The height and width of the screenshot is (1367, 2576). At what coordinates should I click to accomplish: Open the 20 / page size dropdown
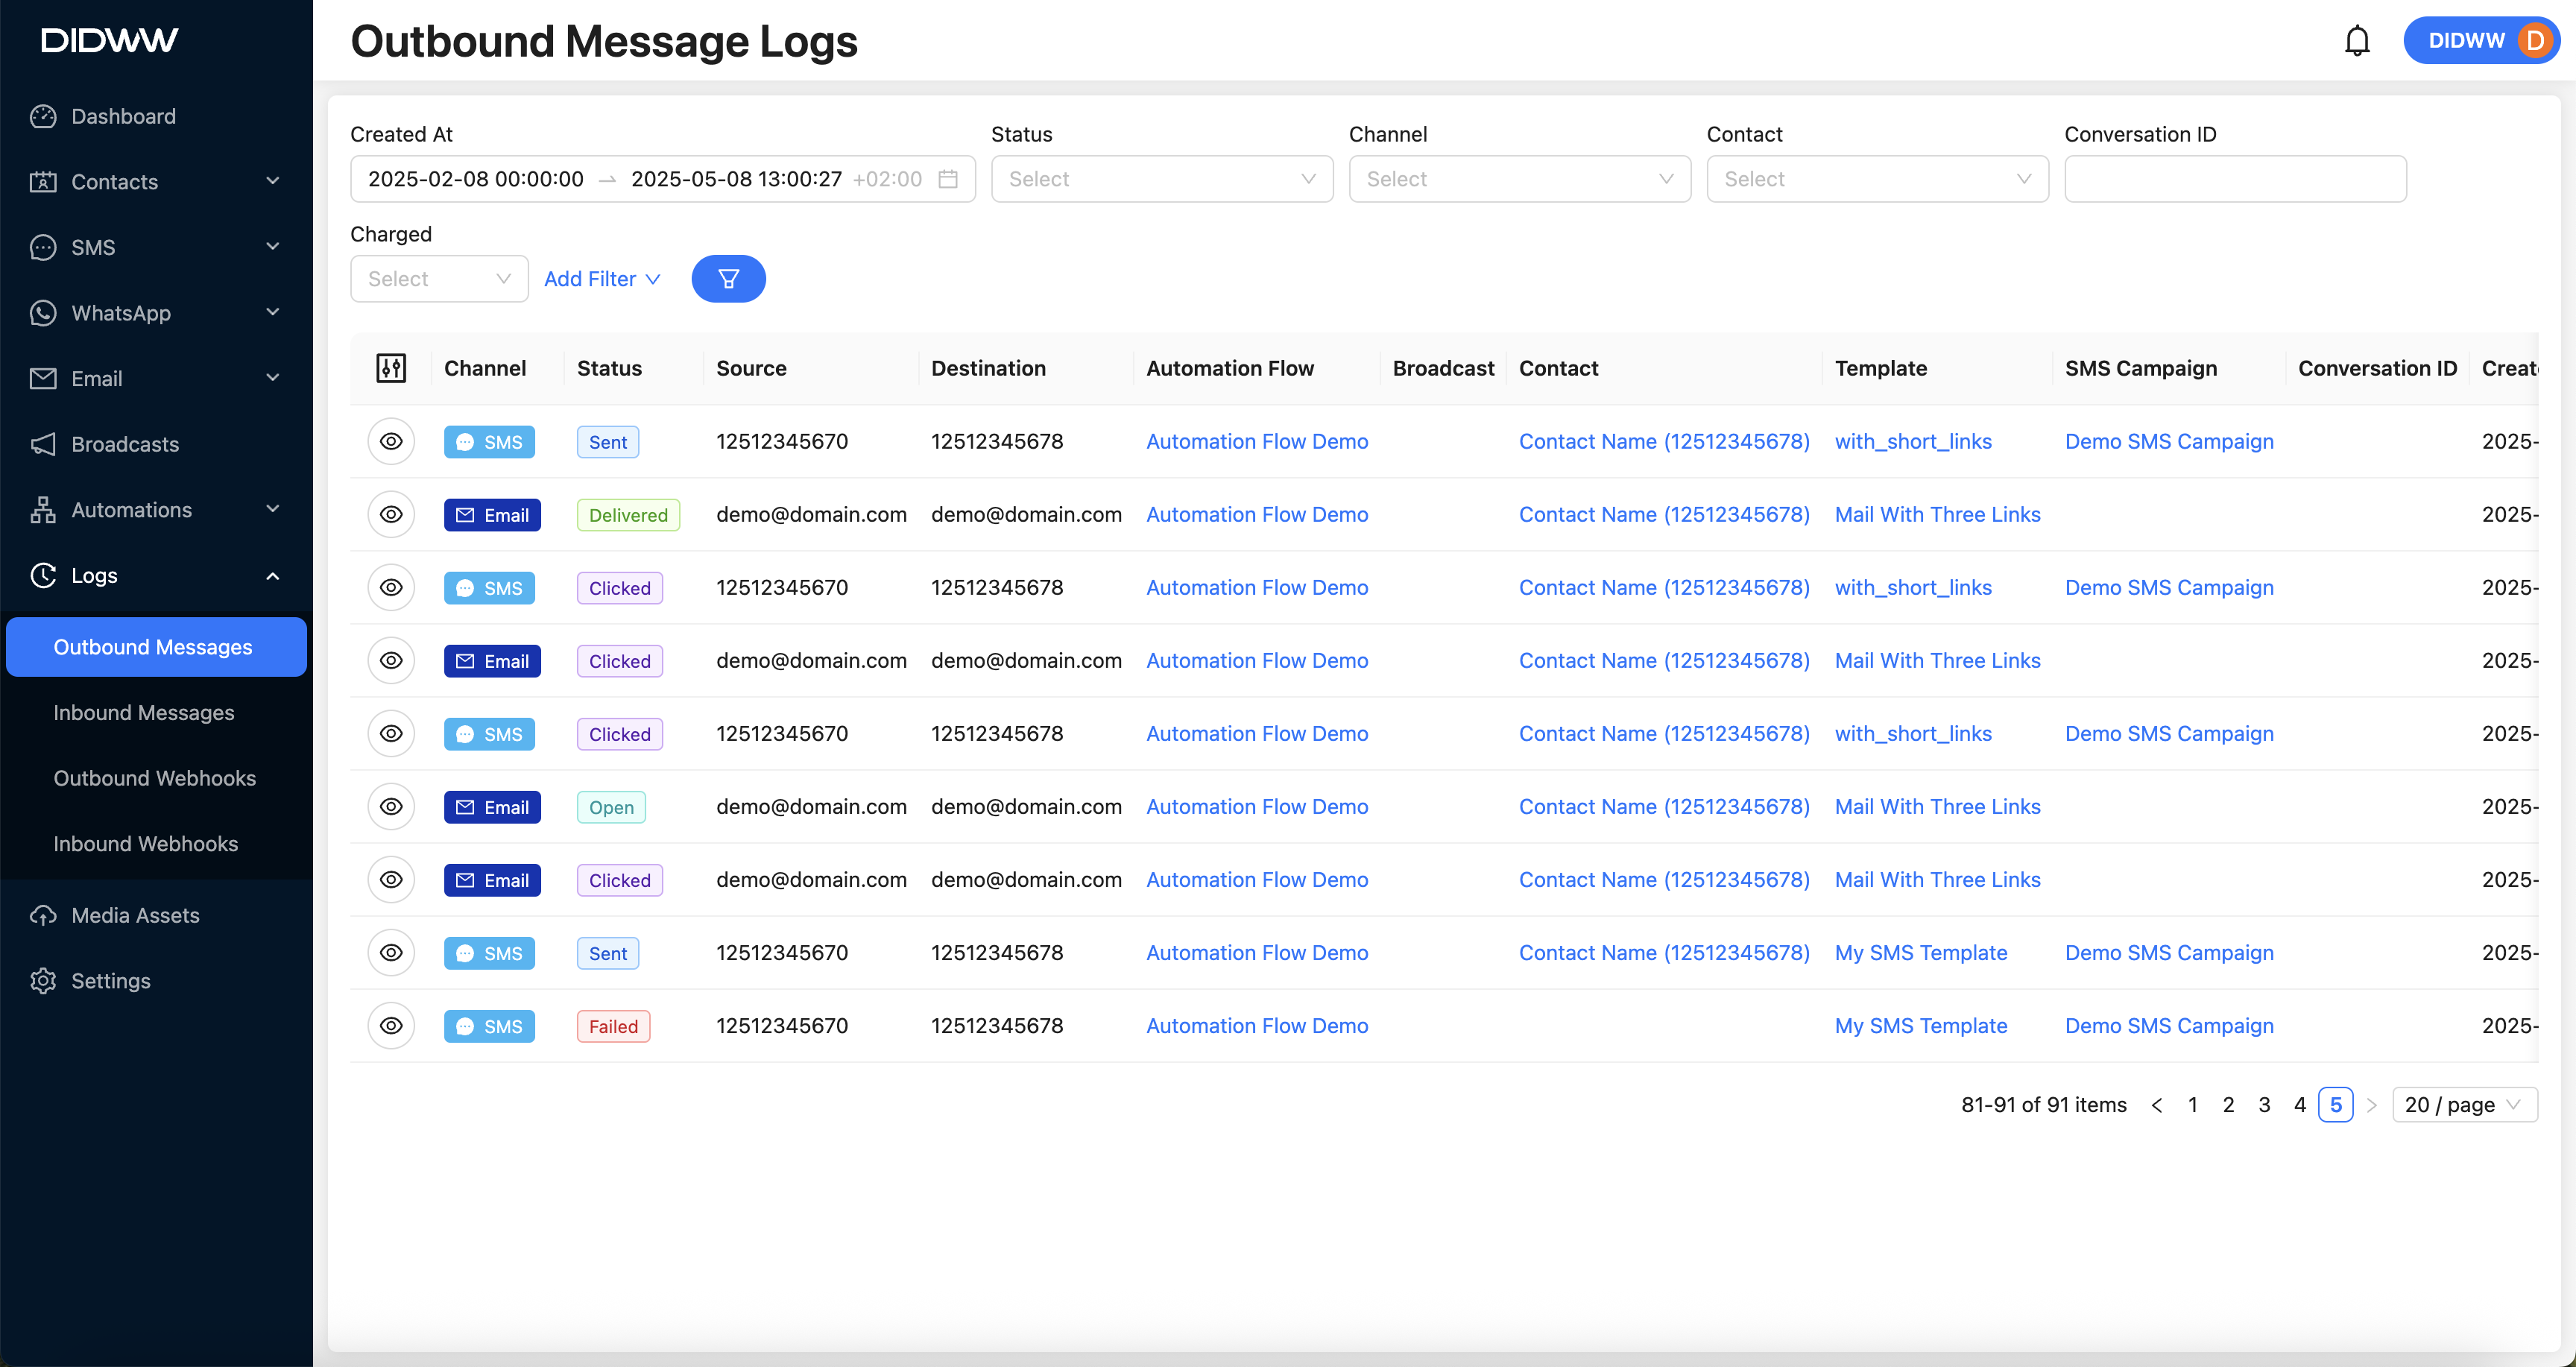pyautogui.click(x=2463, y=1105)
